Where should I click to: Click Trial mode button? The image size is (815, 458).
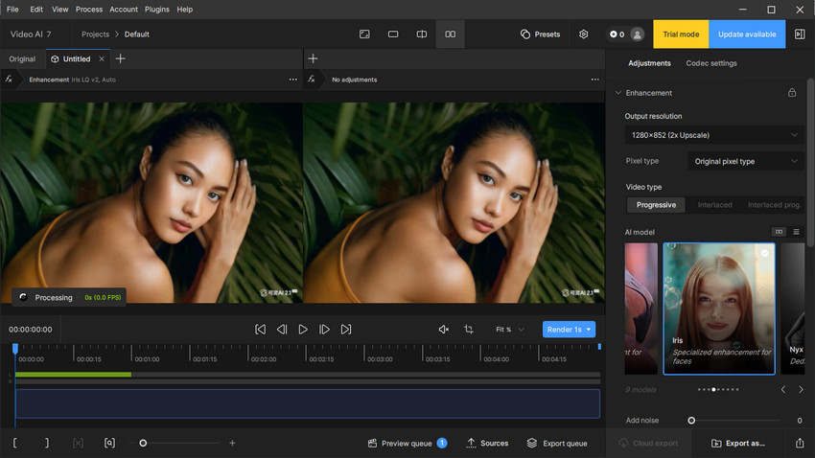click(x=681, y=34)
